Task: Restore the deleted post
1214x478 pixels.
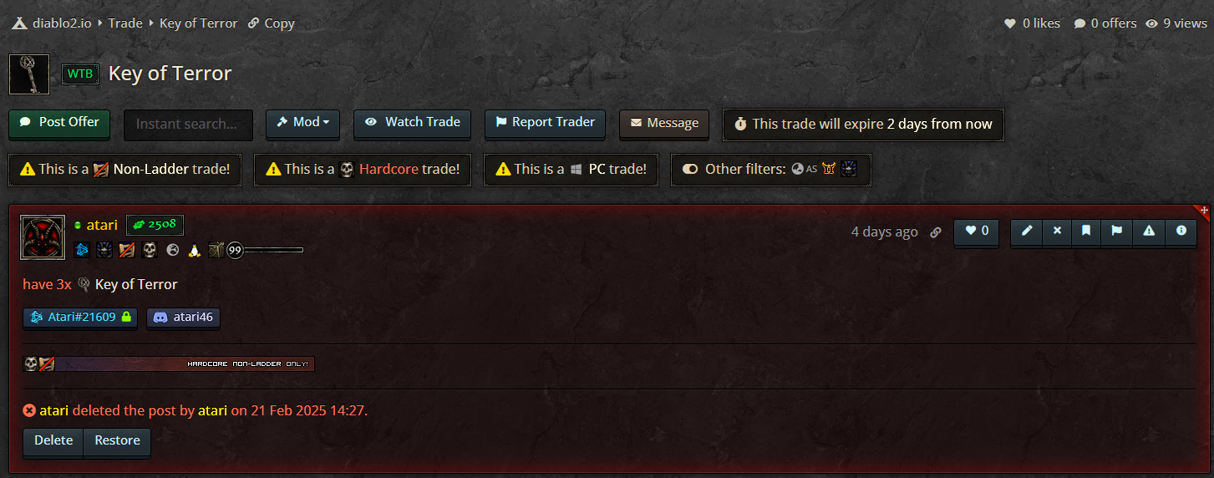Action: coord(117,441)
